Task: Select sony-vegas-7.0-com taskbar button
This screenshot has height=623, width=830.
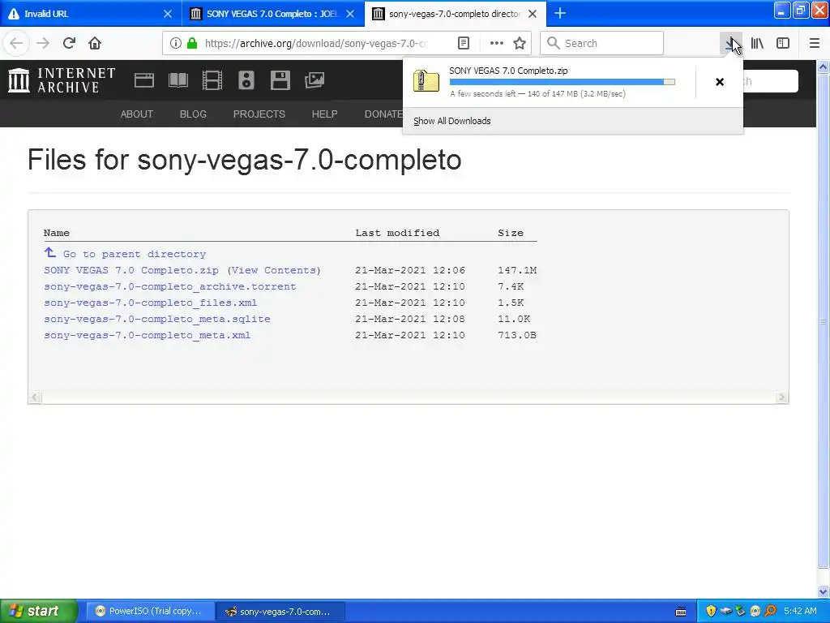Action: tap(280, 612)
